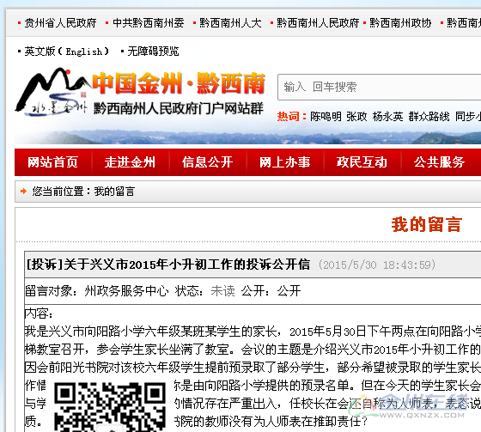Click the 输入 回车搜索 search field

379,87
